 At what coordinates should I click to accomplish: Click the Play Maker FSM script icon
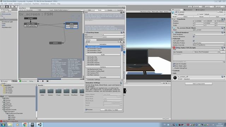(174, 48)
